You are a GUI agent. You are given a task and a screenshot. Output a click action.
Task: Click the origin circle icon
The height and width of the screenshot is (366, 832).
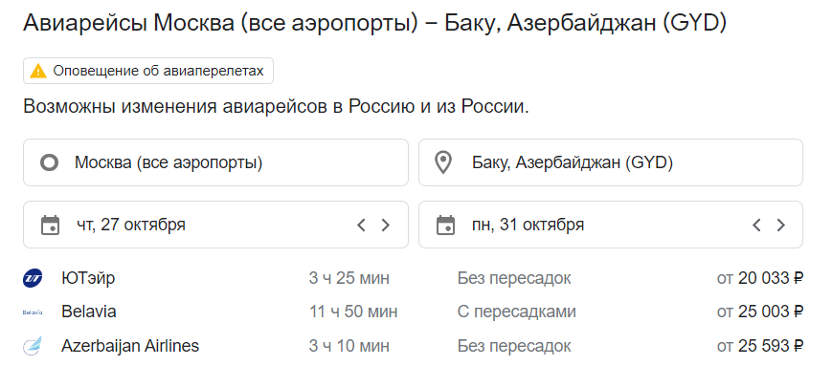(50, 162)
